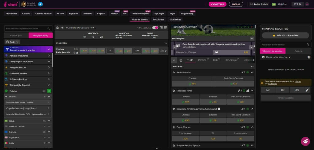Open Cassino Ao Vivo menu item
314x150 pixels.
44,13
